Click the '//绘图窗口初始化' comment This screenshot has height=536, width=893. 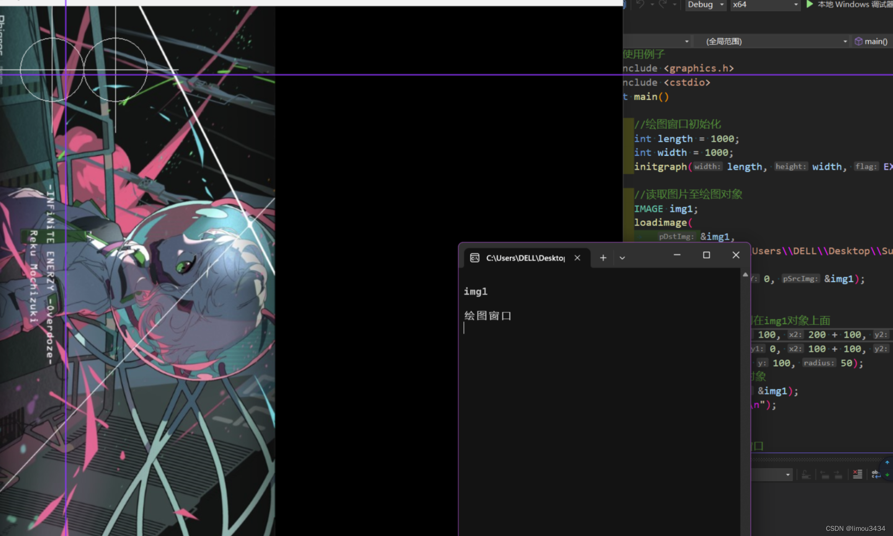[x=677, y=125]
